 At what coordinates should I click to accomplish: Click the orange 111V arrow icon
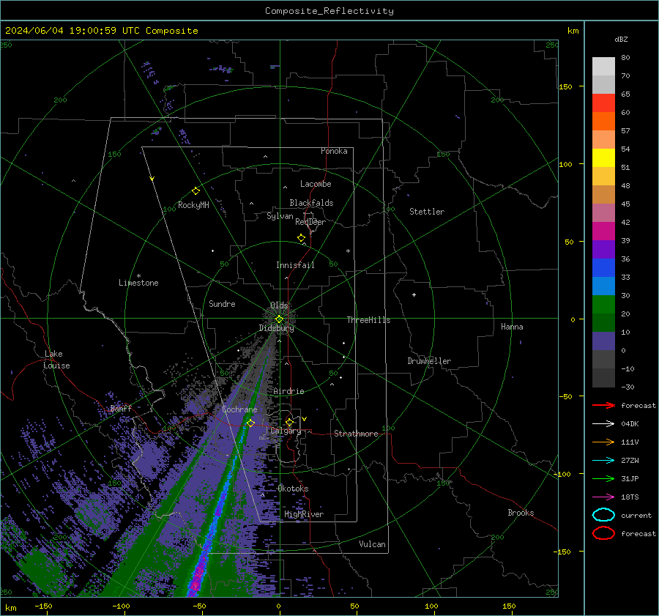point(603,442)
